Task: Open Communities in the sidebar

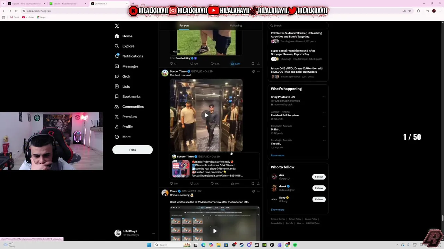Action: pyautogui.click(x=129, y=107)
